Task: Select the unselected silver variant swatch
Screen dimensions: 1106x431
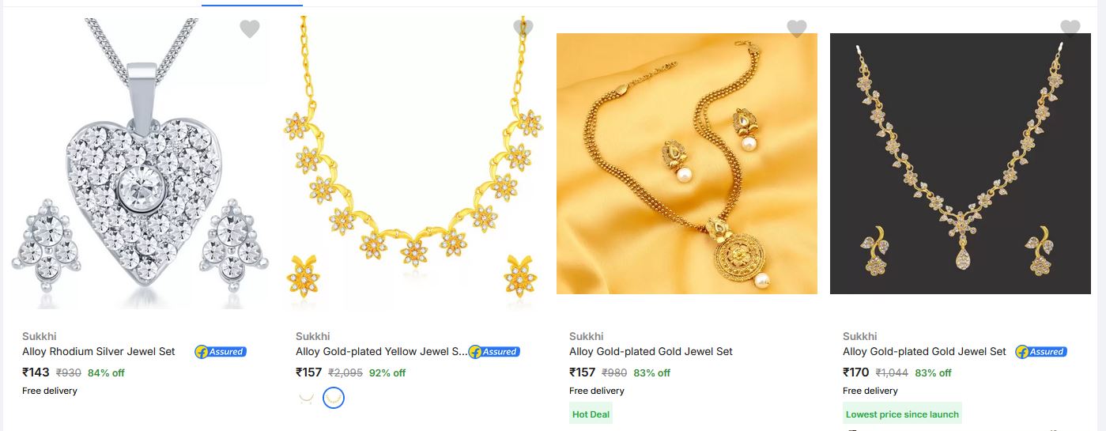Action: click(x=307, y=398)
